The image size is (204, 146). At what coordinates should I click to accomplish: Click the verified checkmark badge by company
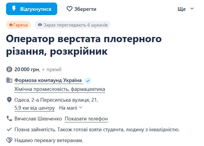(88, 81)
